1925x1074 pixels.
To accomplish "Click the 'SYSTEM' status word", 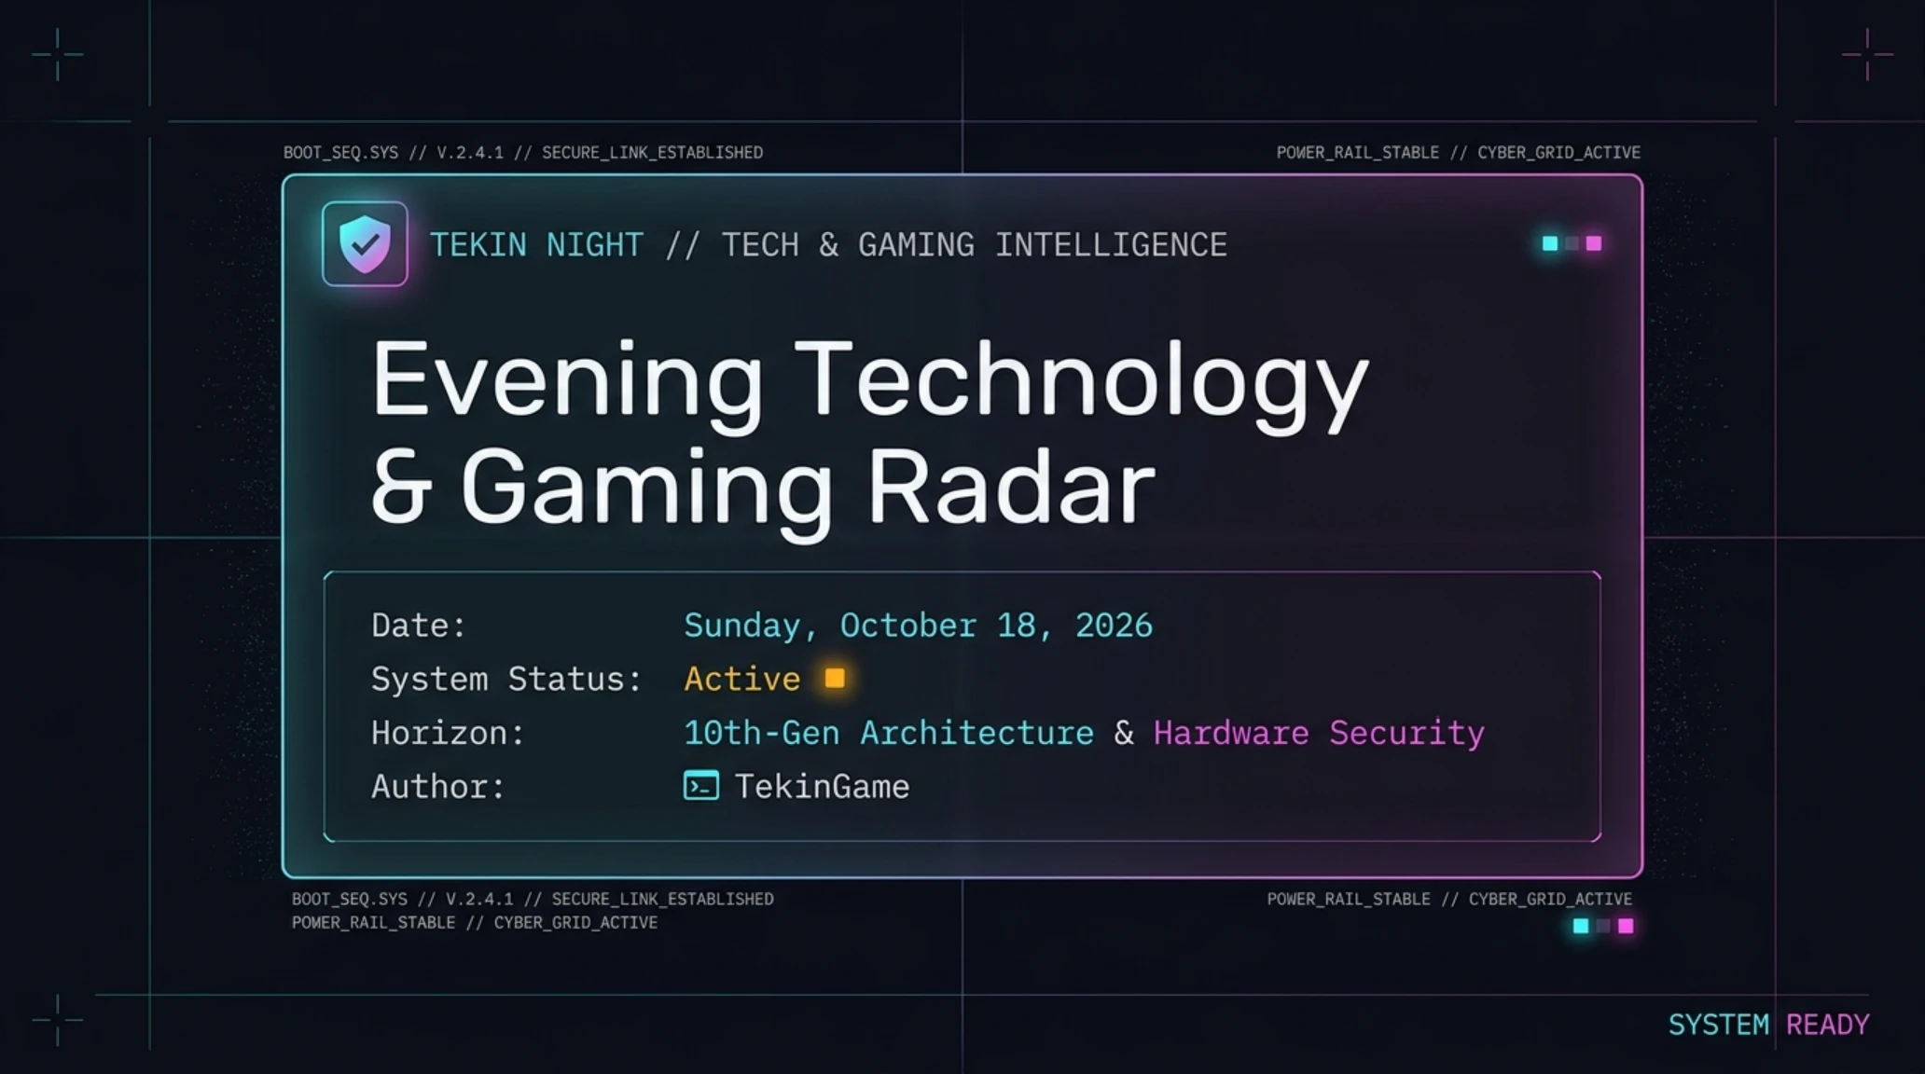I will [1718, 1026].
